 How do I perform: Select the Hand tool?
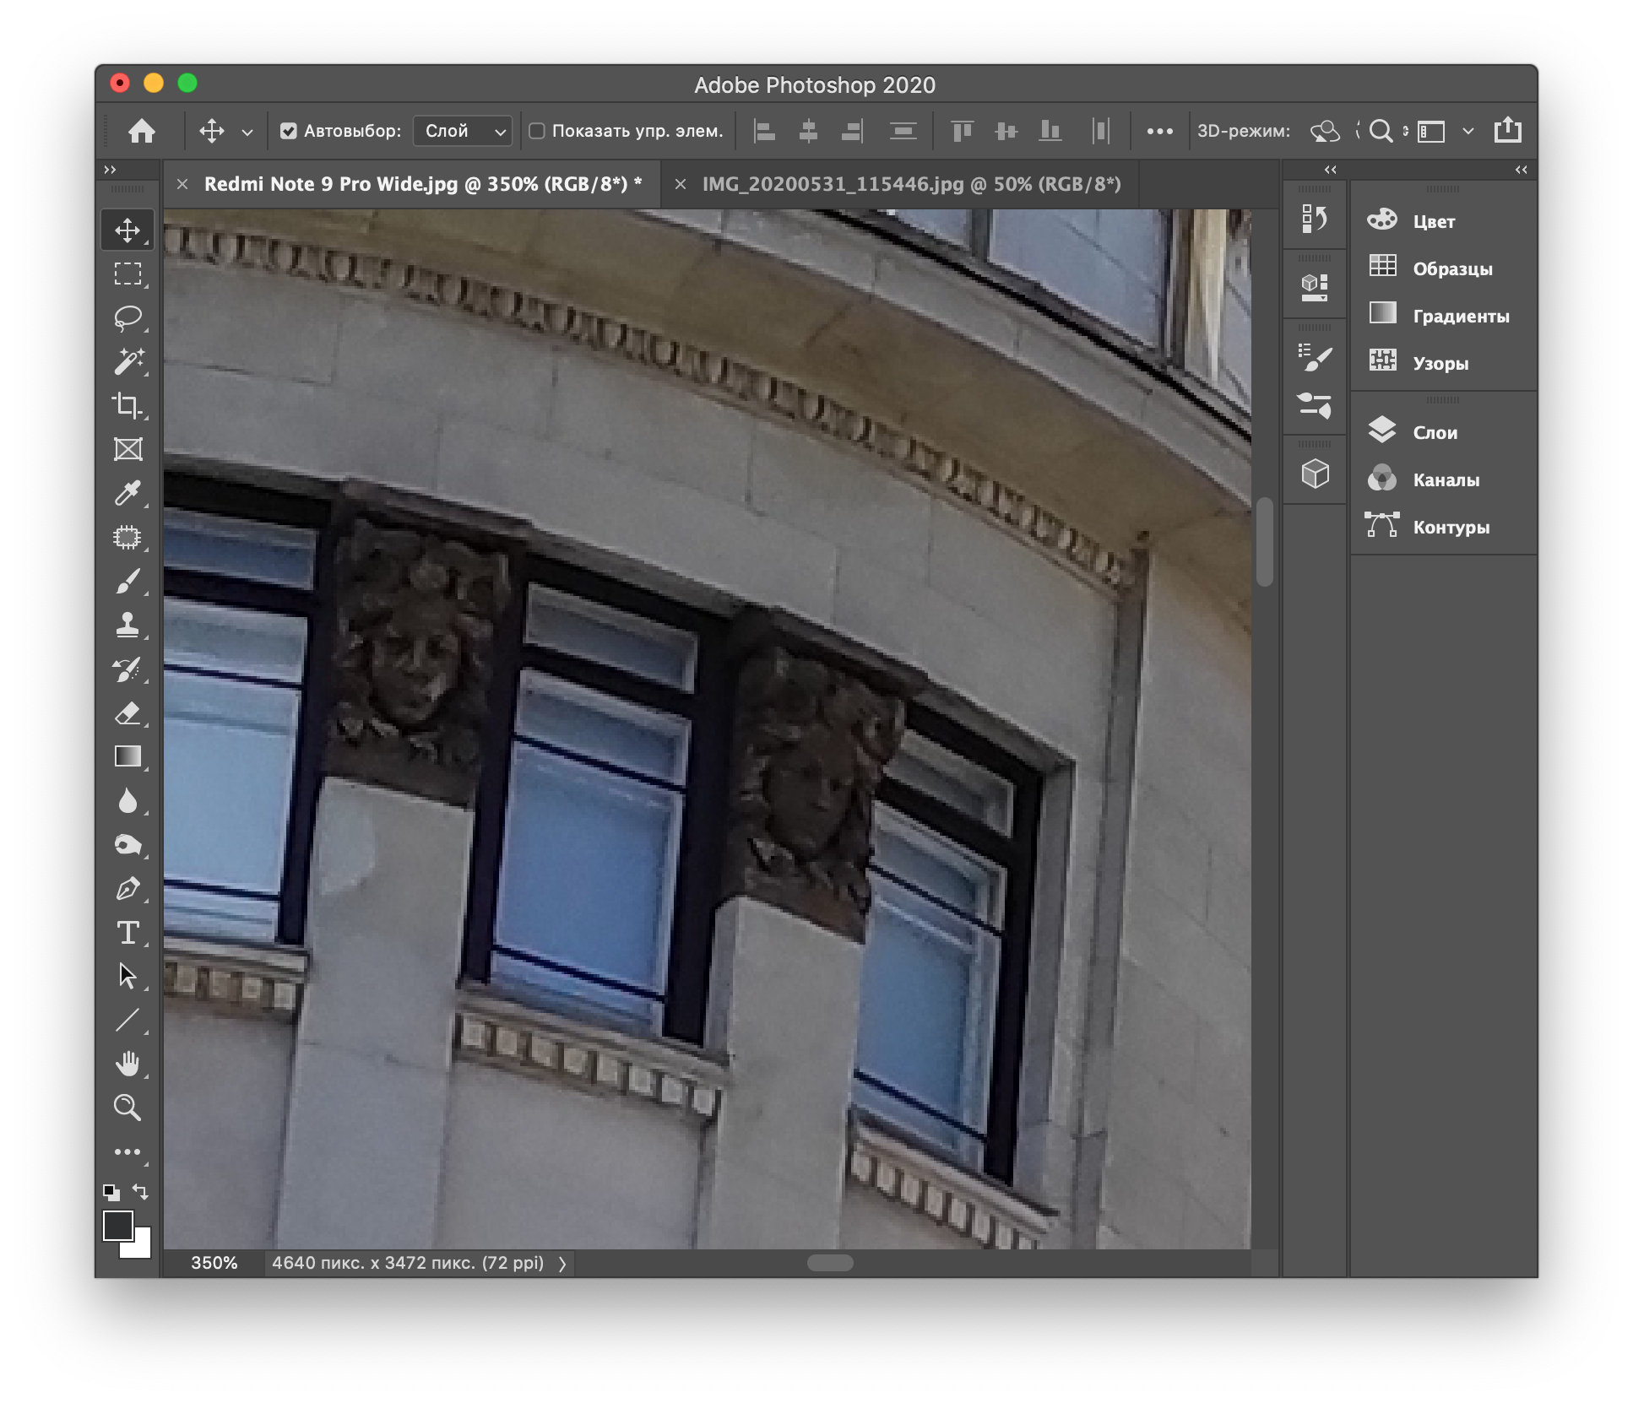[127, 1064]
